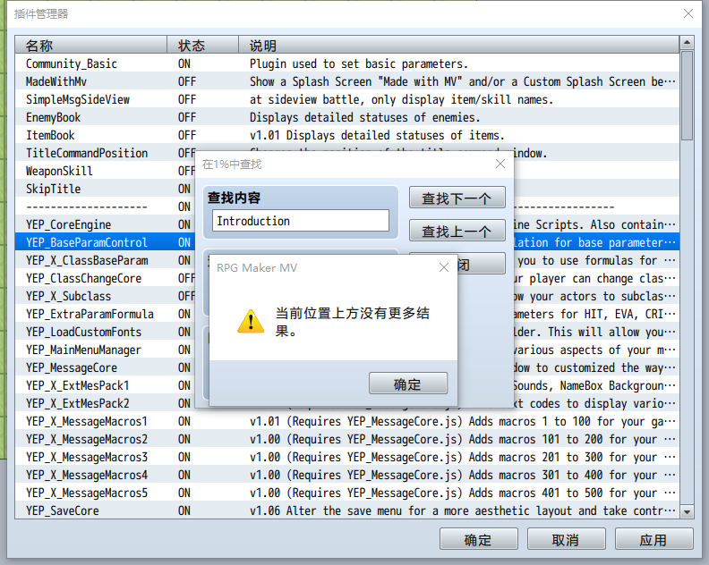This screenshot has width=709, height=565.
Task: Select YEP_X_MessageMacros5 plugin row
Action: 346,493
